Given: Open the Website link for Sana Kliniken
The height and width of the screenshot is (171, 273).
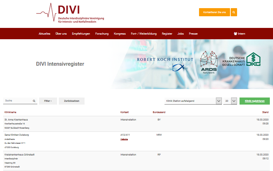Looking at the screenshot, I should coord(124,139).
